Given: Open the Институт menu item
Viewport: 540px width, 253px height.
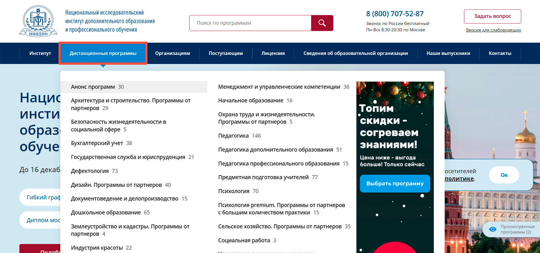Looking at the screenshot, I should 40,53.
